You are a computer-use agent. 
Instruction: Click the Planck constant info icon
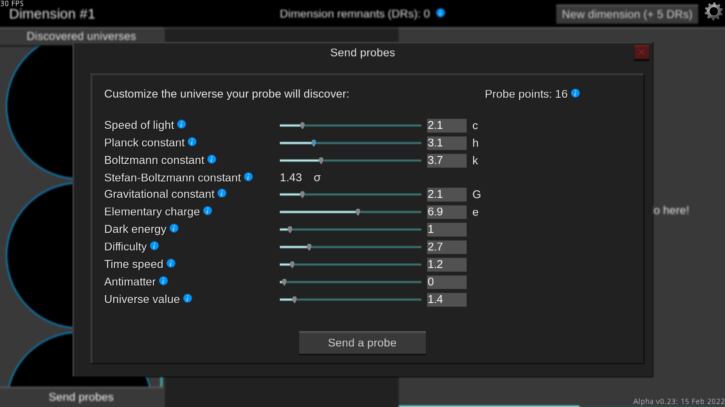pyautogui.click(x=193, y=142)
